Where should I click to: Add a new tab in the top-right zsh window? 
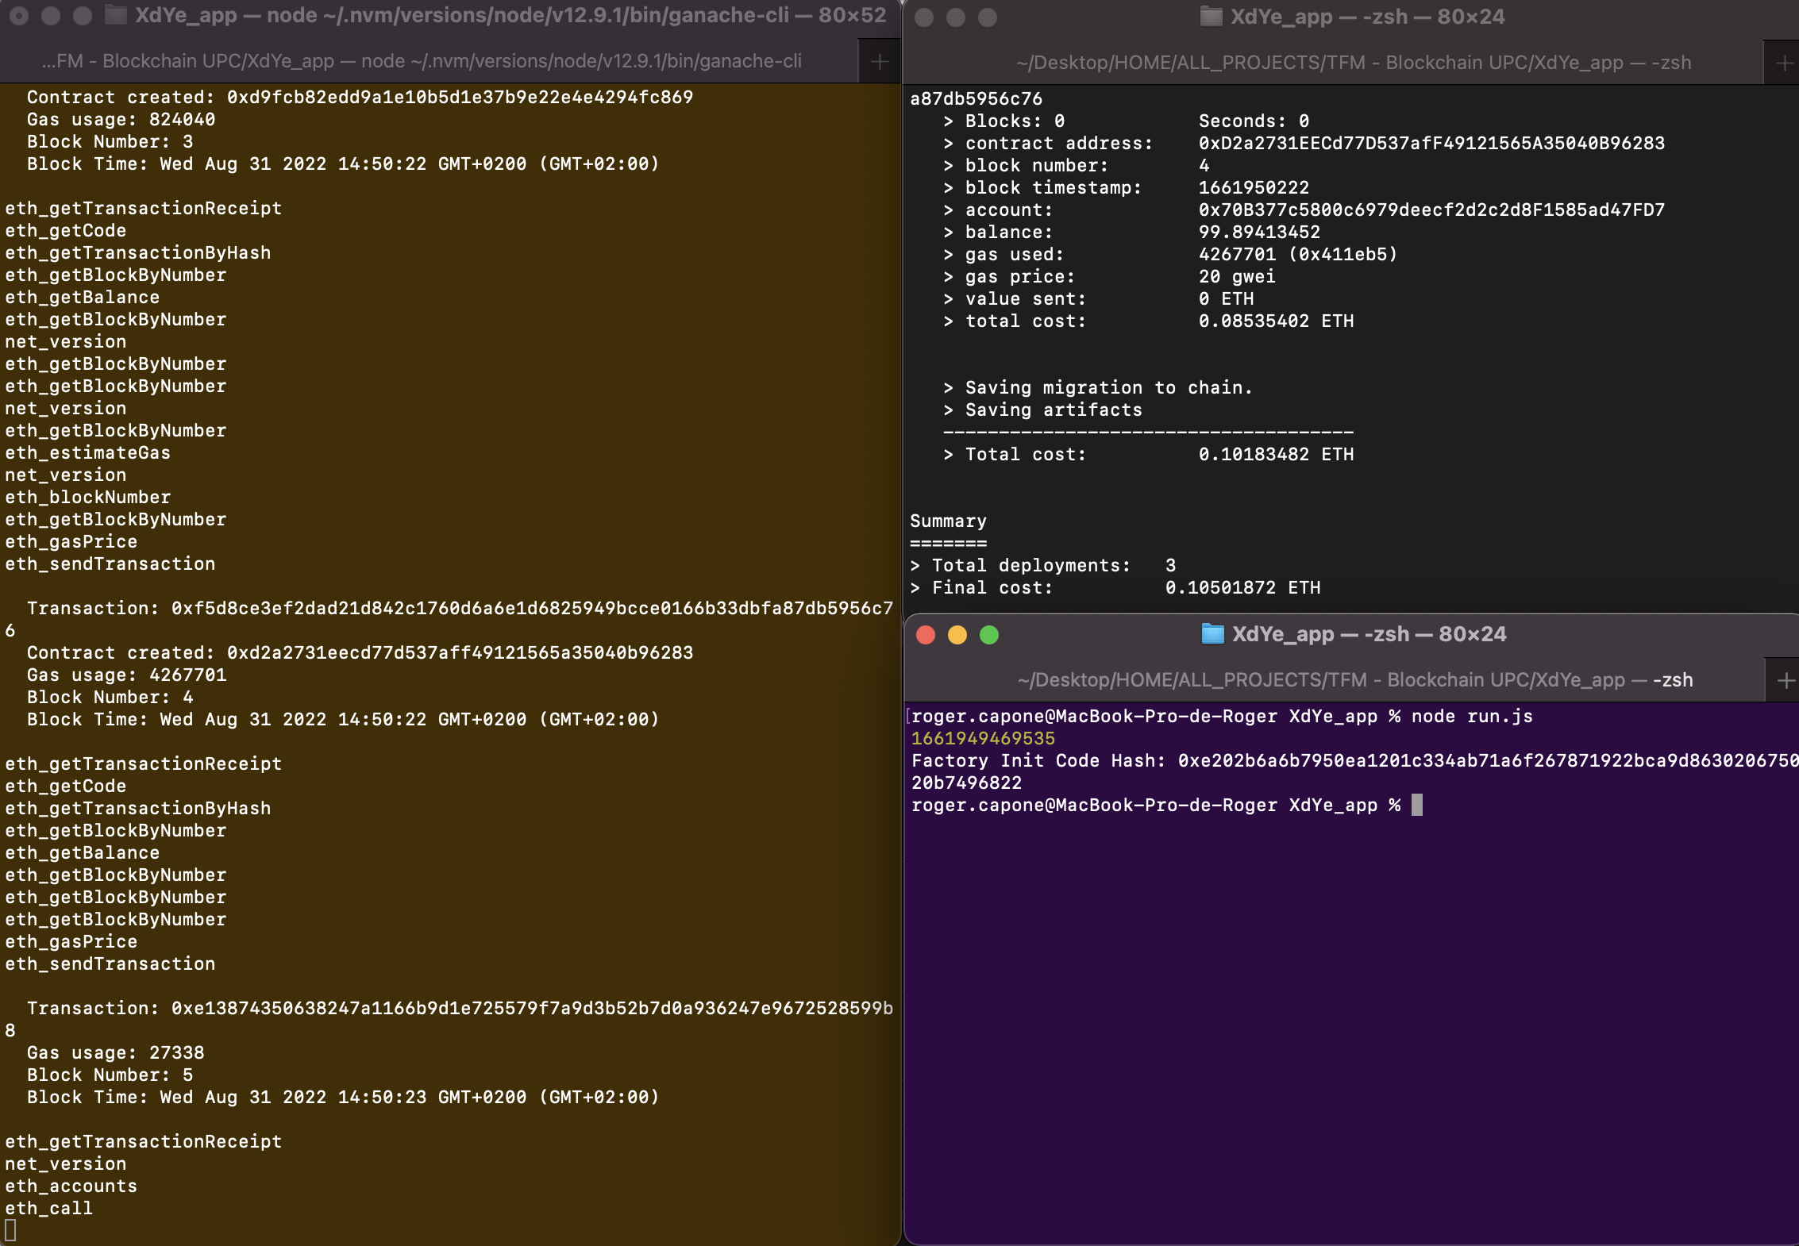click(1784, 63)
